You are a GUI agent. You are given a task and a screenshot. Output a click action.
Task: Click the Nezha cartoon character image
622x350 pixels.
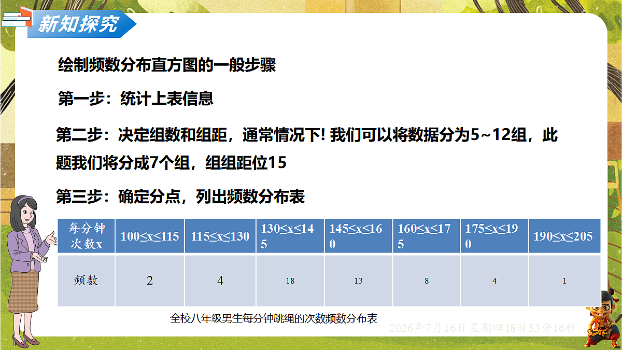(x=602, y=318)
